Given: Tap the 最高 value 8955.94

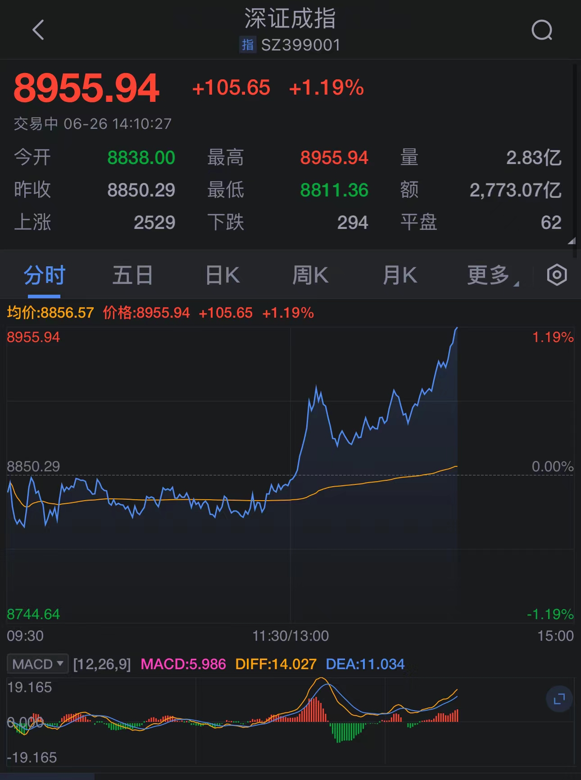Looking at the screenshot, I should click(x=334, y=158).
